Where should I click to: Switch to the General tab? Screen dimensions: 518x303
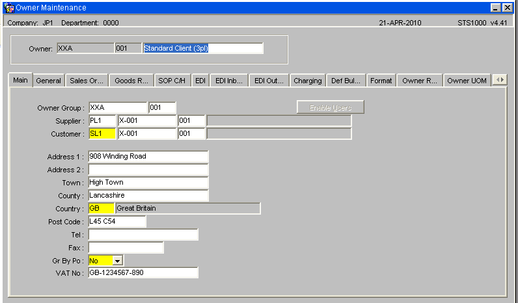(x=49, y=81)
